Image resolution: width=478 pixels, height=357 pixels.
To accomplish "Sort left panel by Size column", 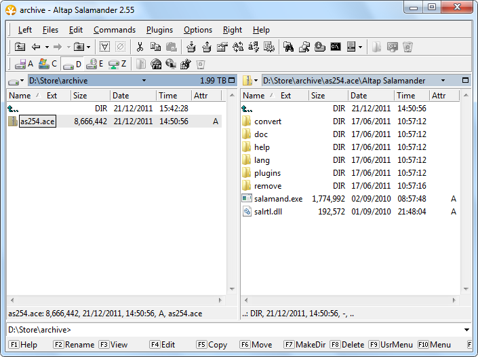I will coord(90,96).
